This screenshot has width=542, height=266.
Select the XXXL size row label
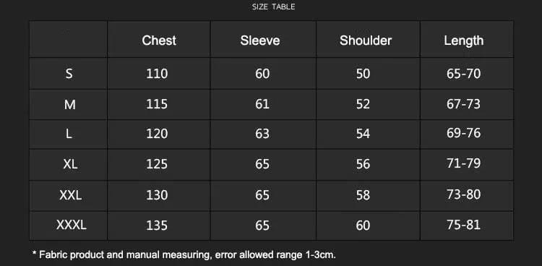tap(72, 226)
